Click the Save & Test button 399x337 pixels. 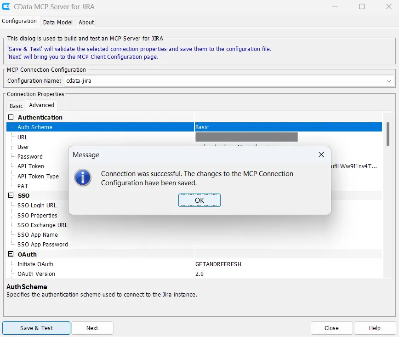[36, 328]
